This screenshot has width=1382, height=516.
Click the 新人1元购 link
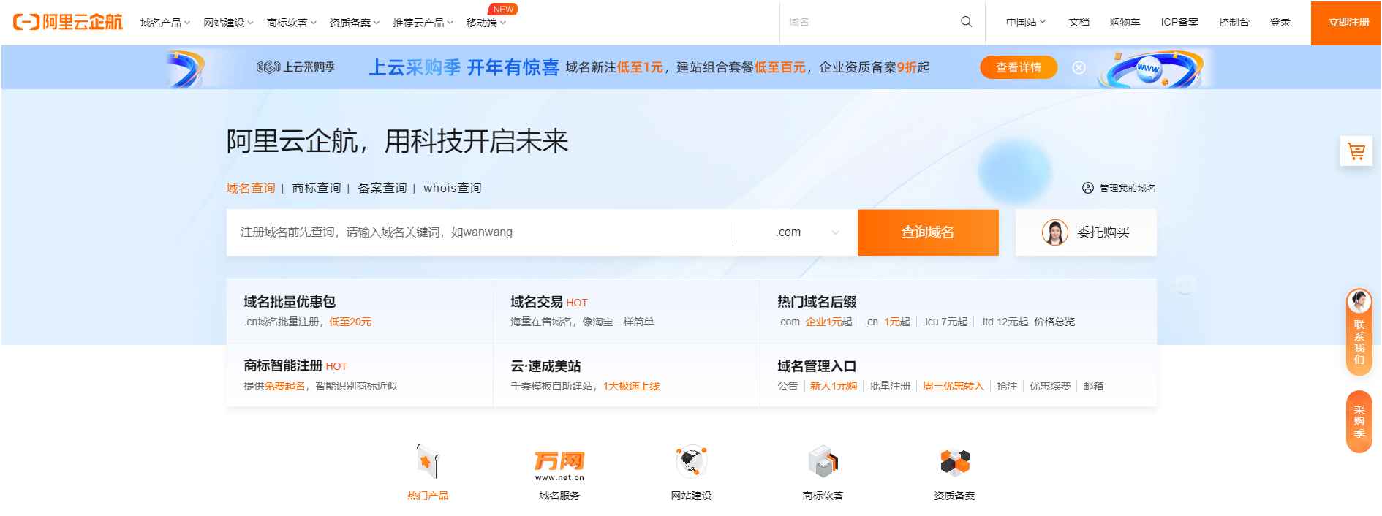click(834, 386)
